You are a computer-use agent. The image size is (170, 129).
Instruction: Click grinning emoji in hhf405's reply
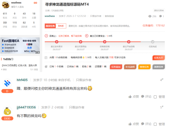coord(90,88)
